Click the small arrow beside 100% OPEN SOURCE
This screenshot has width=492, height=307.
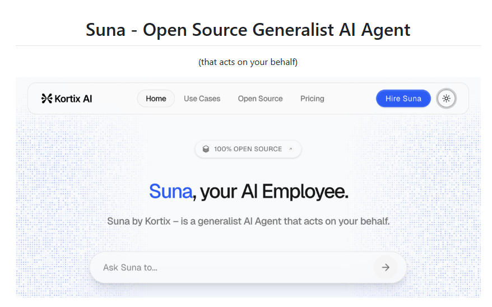tap(290, 149)
